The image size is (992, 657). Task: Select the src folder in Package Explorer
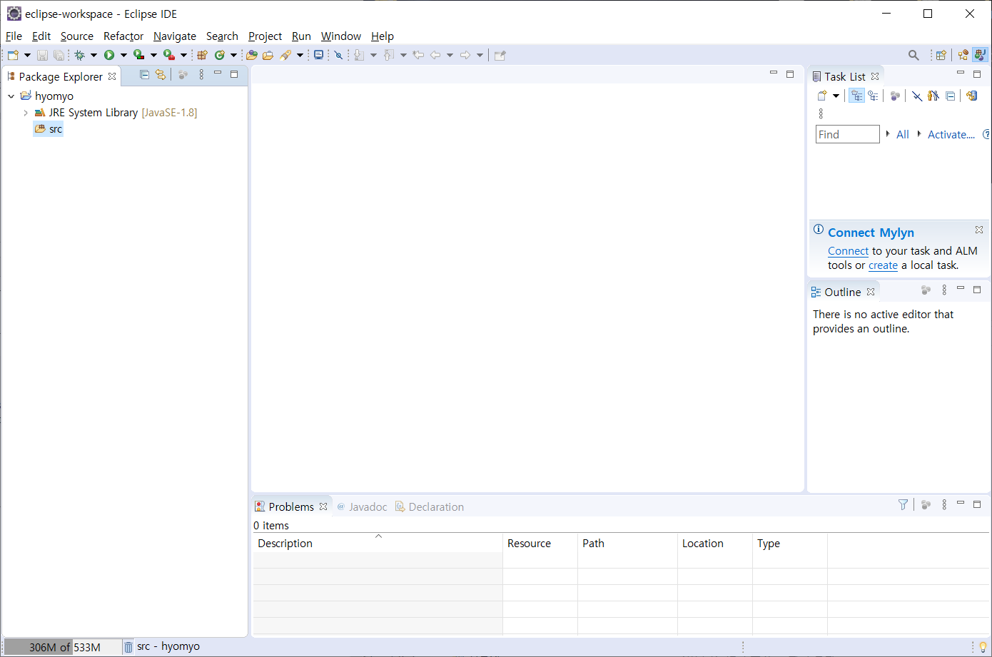49,129
